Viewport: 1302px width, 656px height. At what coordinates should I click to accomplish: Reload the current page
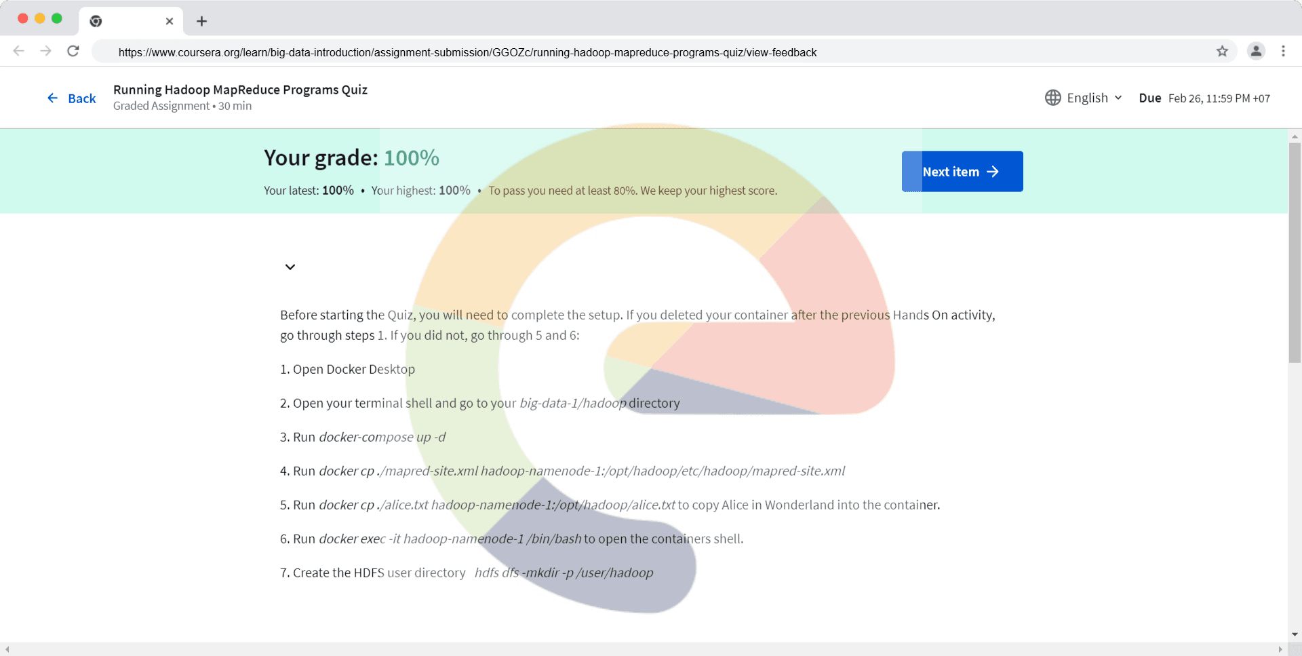73,51
